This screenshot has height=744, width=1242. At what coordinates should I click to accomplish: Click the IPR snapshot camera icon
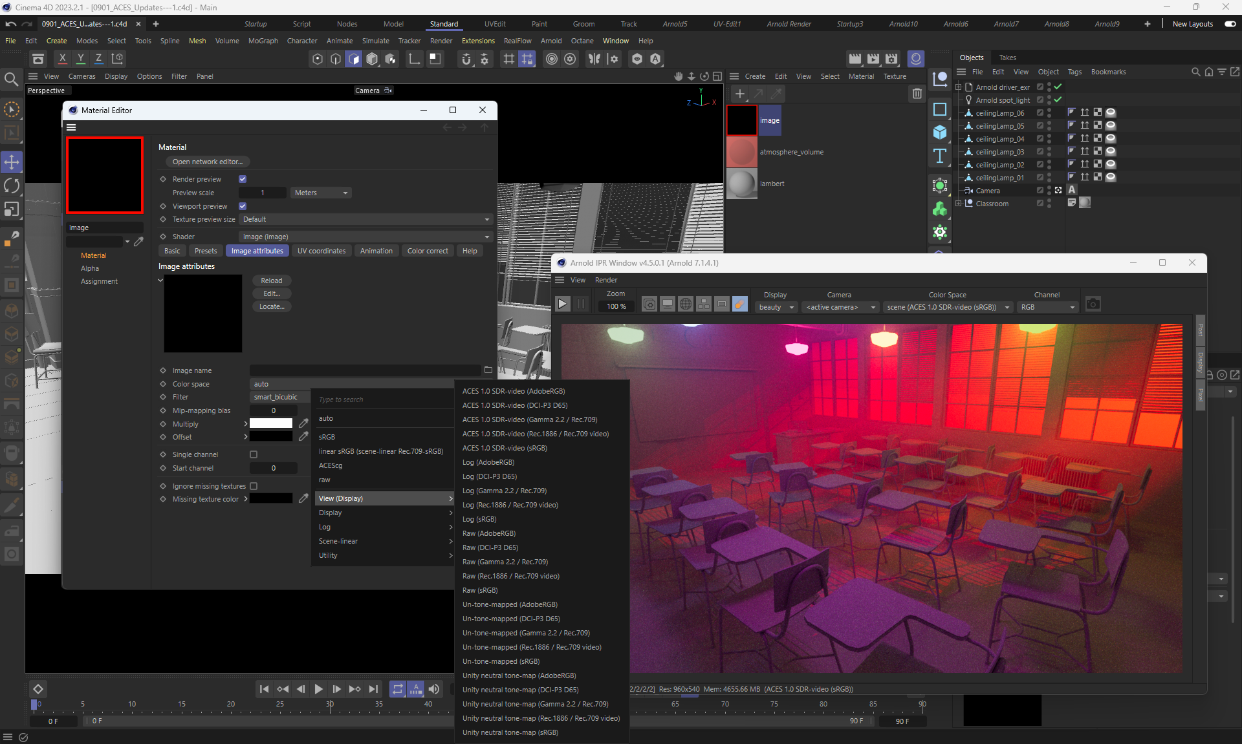coord(1093,304)
